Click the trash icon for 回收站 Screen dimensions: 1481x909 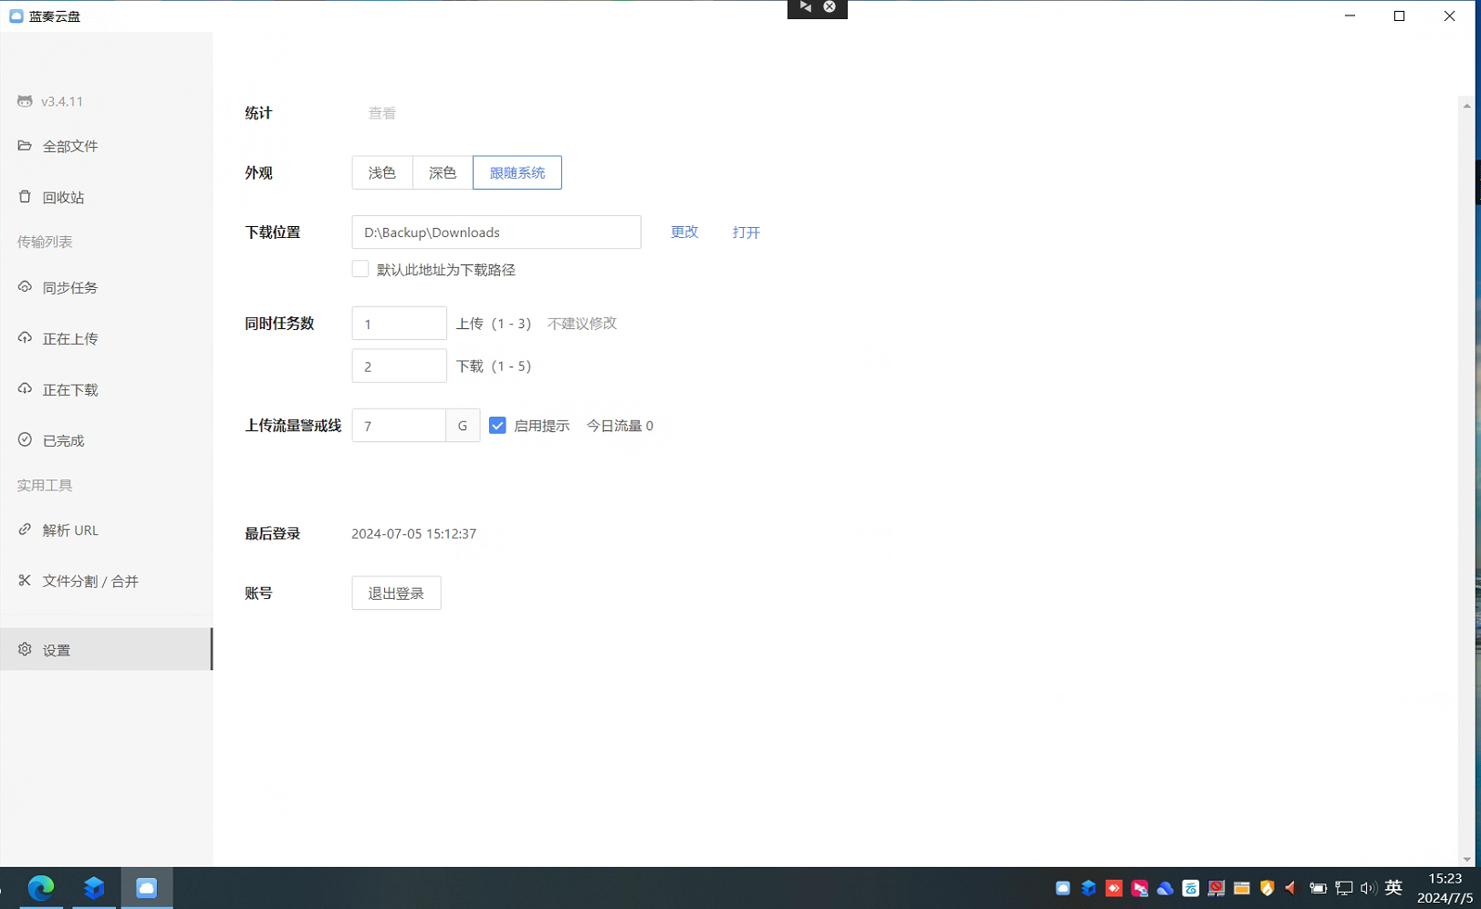tap(25, 197)
